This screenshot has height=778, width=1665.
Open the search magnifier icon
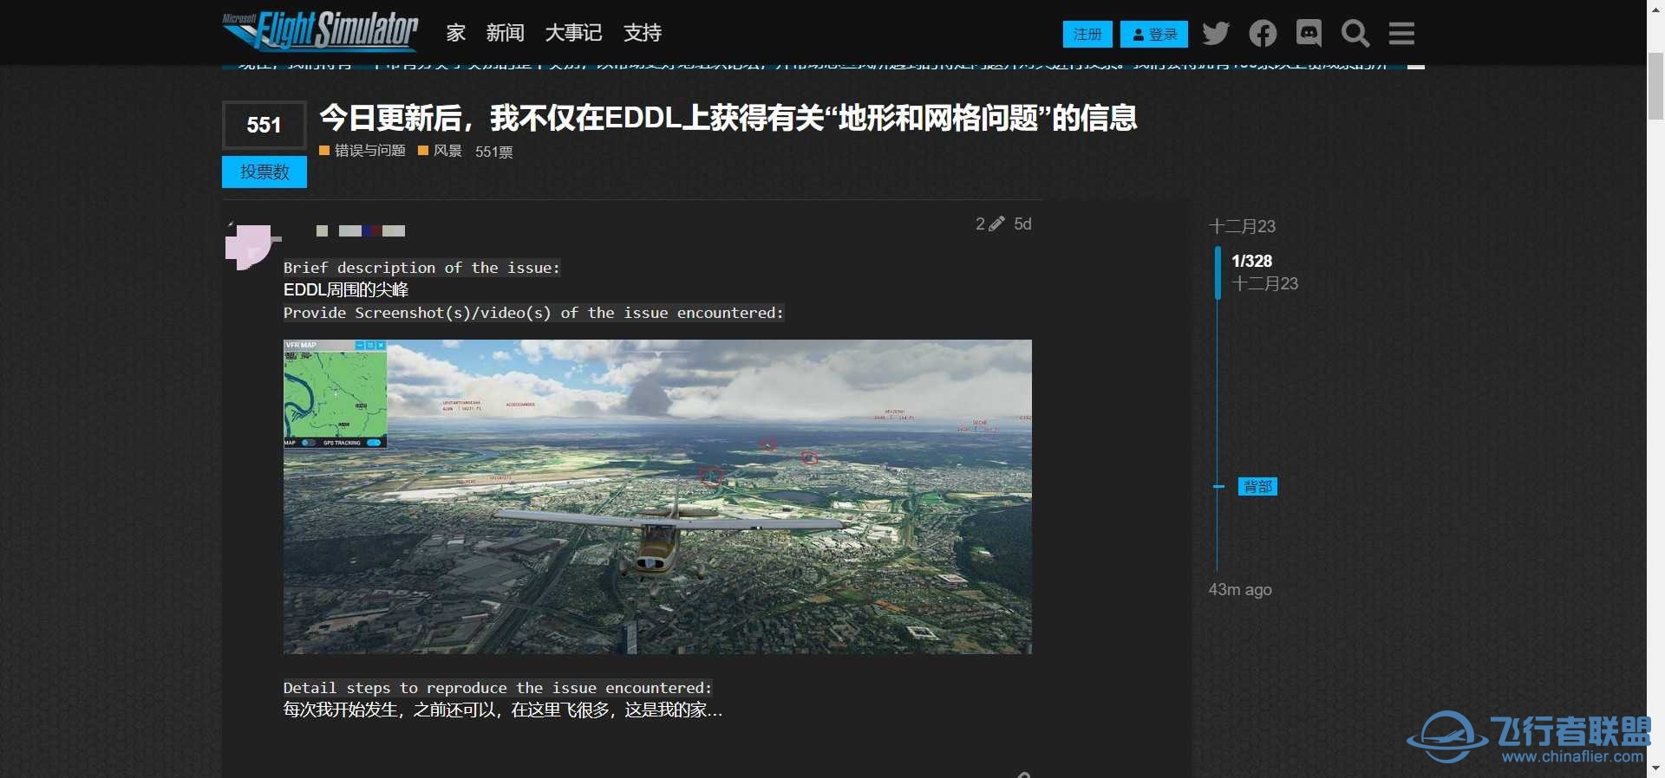(x=1355, y=34)
